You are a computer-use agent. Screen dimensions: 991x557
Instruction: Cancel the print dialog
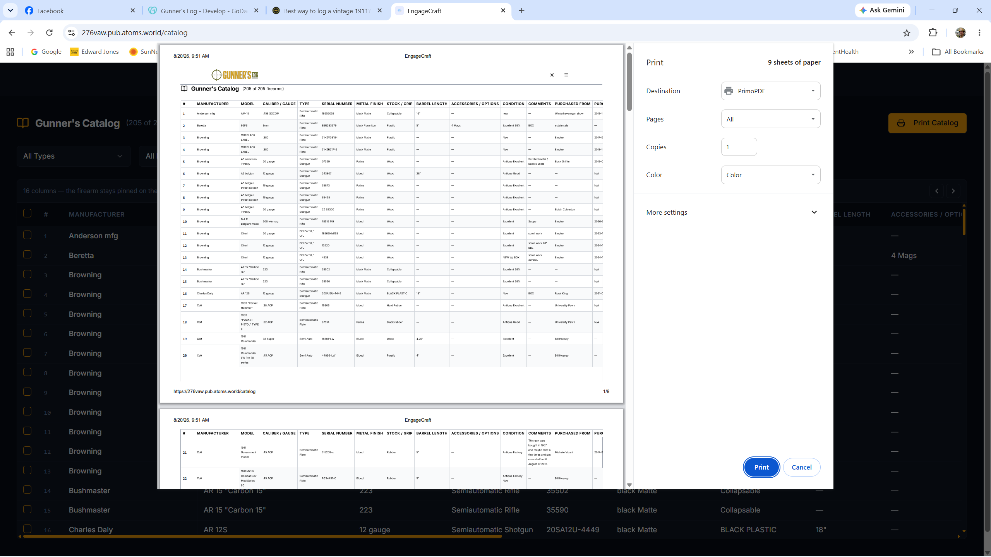coord(801,467)
